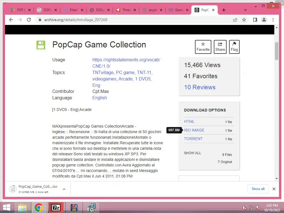Image resolution: width=284 pixels, height=213 pixels.
Task: Open the Eng topic link
Action: 96,85
